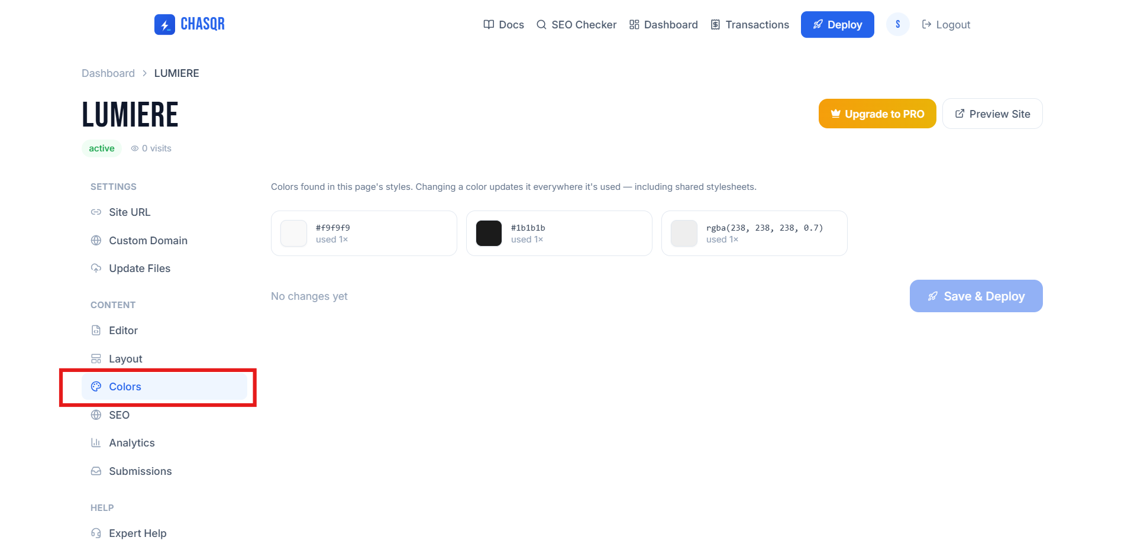
Task: Click the Expert Help headset icon
Action: (96, 533)
